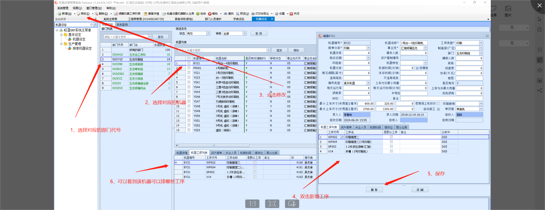Open the 窗口管理(W) menu

coord(94,8)
